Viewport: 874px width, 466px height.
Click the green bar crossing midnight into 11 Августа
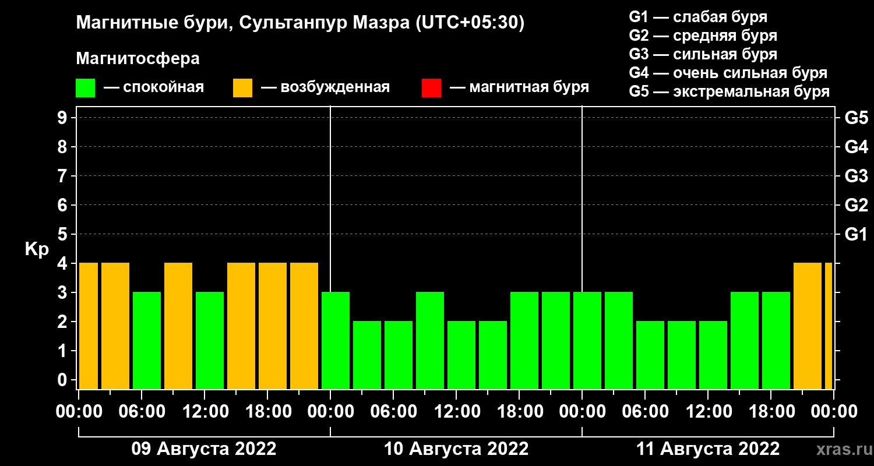[587, 340]
